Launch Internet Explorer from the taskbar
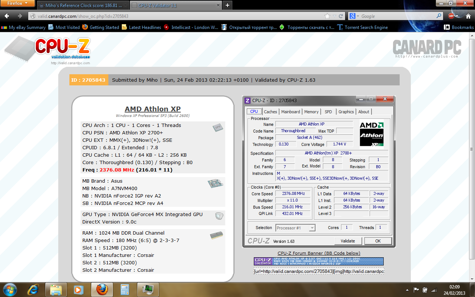 (33, 289)
